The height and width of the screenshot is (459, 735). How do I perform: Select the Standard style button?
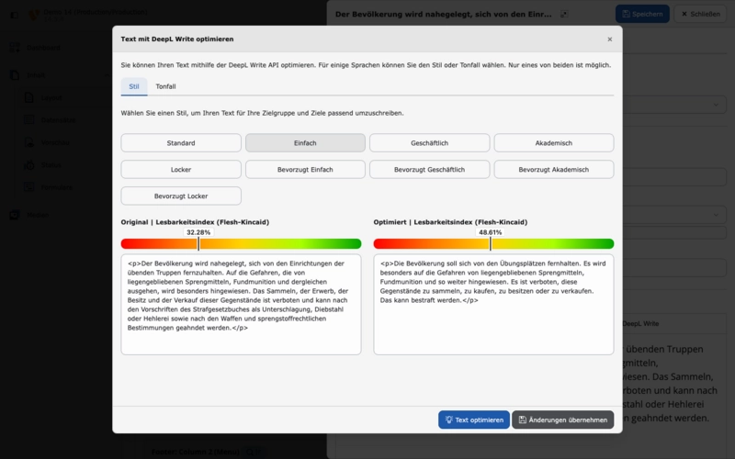(x=181, y=143)
